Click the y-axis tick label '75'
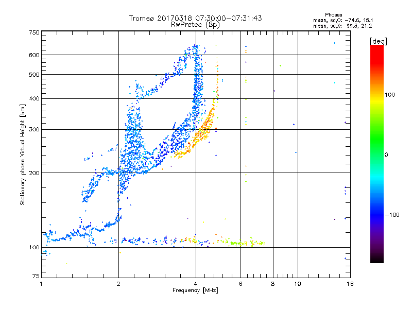The height and width of the screenshot is (309, 412). click(36, 276)
